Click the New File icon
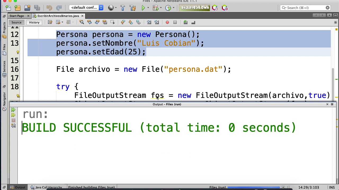Viewport: 339px width, 190px height. [8, 8]
